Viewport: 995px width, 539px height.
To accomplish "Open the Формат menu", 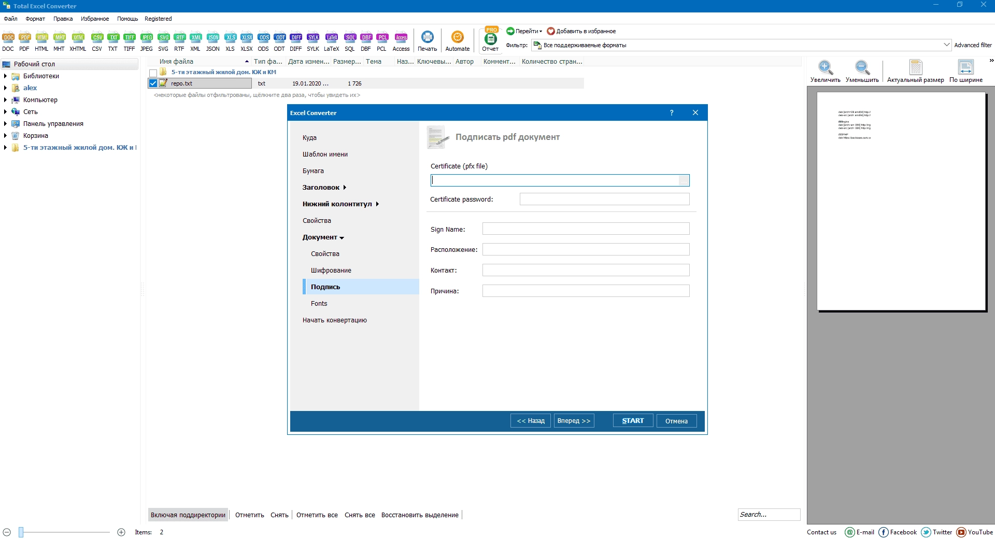I will (35, 19).
